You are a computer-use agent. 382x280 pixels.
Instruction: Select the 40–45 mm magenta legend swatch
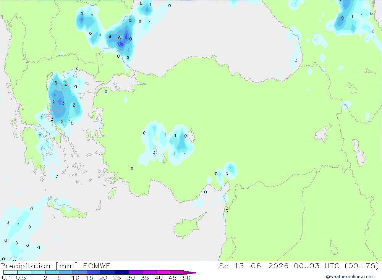(x=163, y=272)
